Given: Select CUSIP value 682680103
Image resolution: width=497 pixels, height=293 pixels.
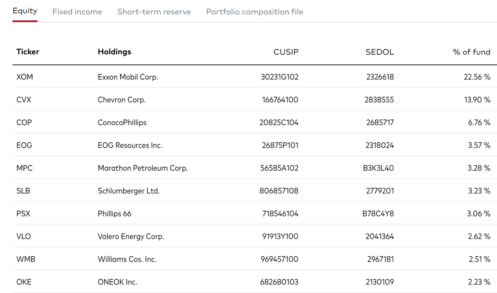Looking at the screenshot, I should (280, 282).
